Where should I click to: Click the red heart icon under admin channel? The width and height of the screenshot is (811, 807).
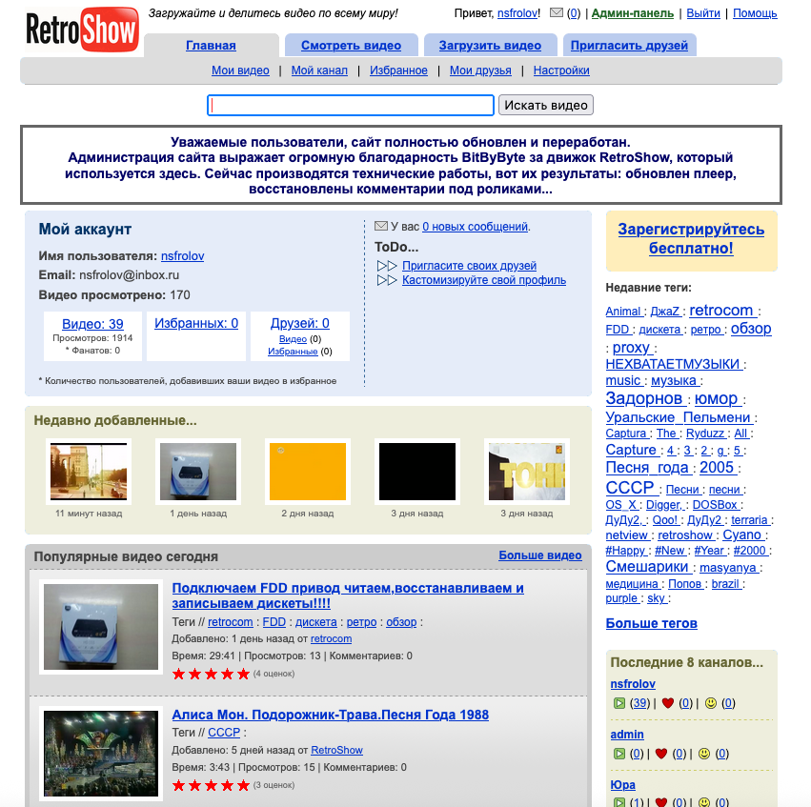coord(660,754)
